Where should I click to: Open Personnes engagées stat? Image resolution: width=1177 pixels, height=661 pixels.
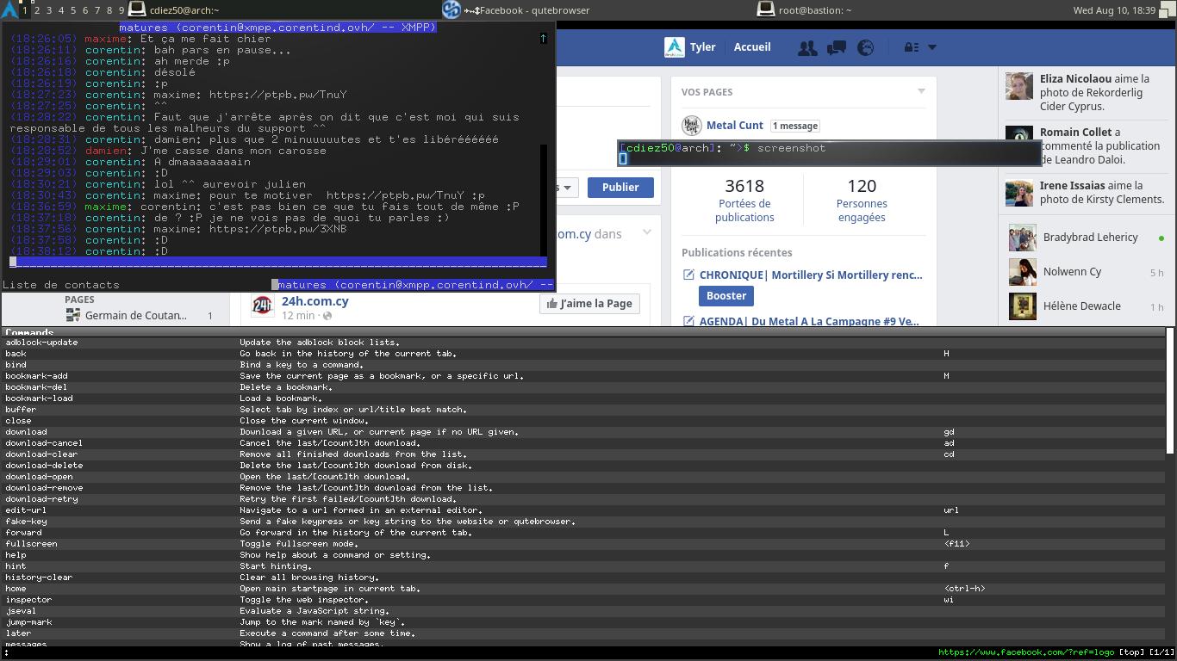point(862,200)
